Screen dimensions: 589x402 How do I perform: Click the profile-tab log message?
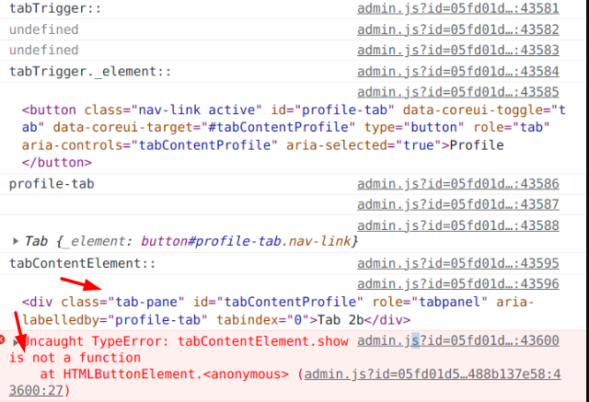pos(52,184)
